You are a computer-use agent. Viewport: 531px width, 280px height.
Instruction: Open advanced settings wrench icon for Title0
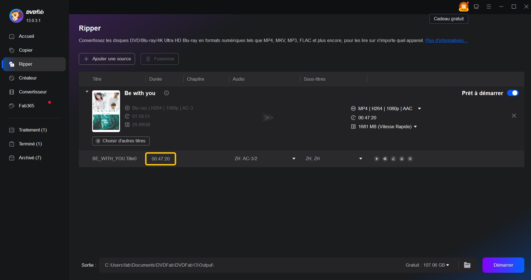[385, 159]
